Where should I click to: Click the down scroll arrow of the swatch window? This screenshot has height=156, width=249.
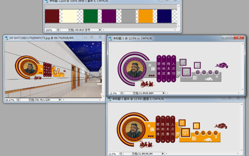tap(179, 26)
